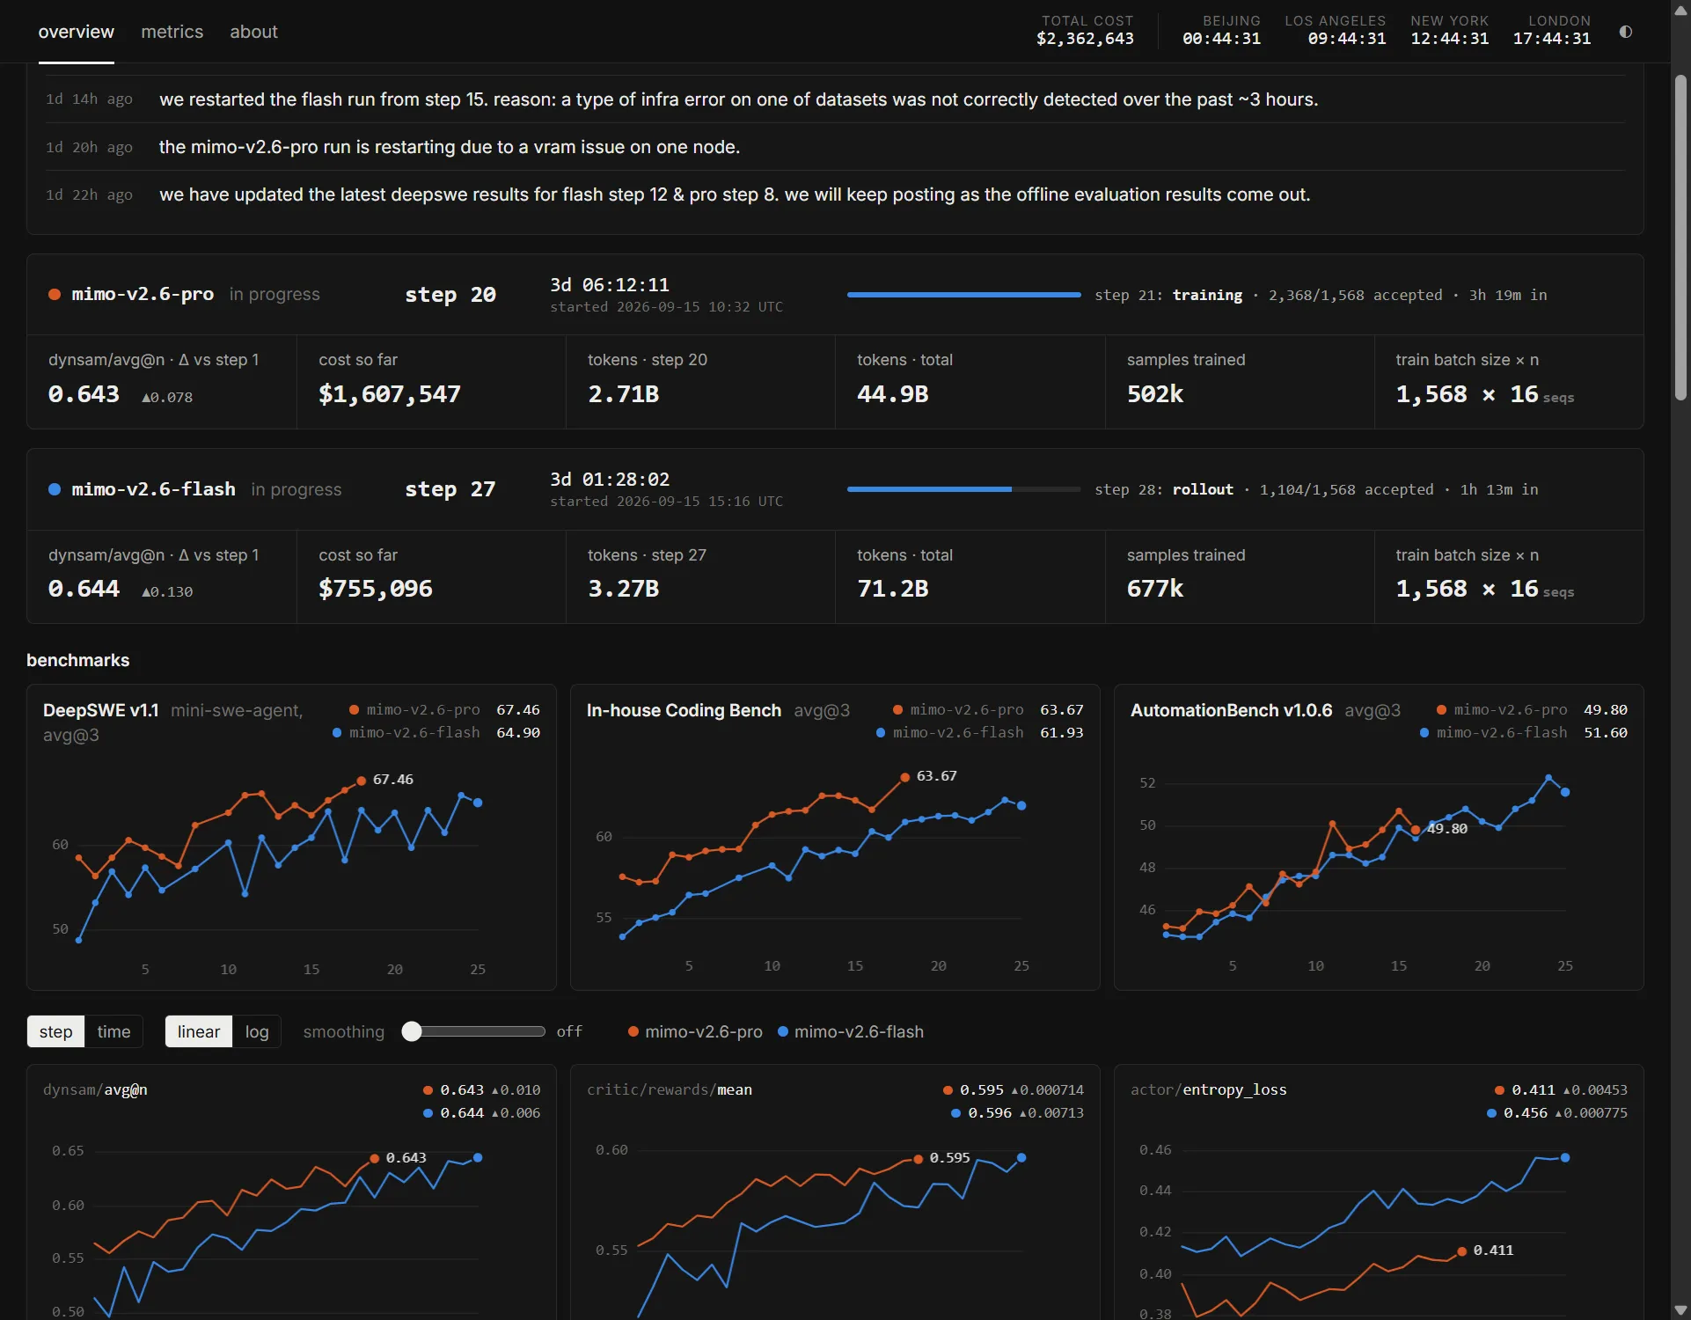Click the flash cost so far $755,096

(376, 589)
